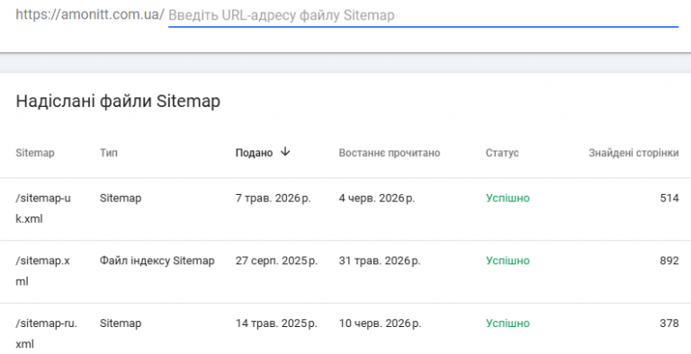691x354 pixels.
Task: Click the Статус column header
Action: tap(502, 153)
